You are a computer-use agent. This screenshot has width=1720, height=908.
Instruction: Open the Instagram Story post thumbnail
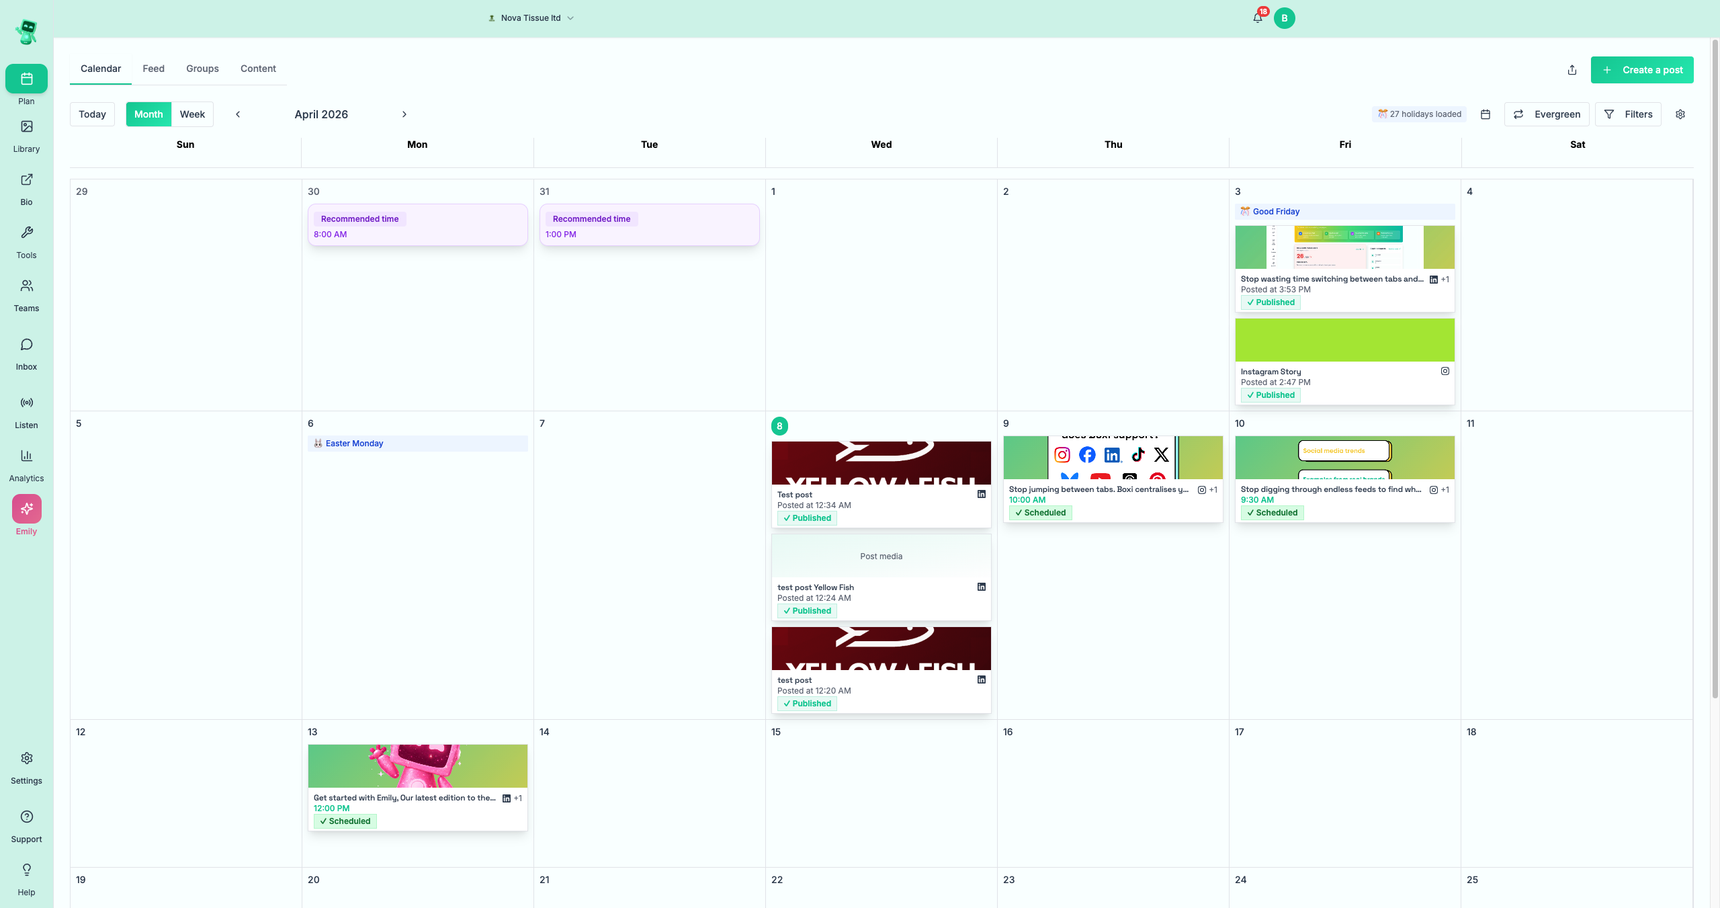[x=1344, y=340]
